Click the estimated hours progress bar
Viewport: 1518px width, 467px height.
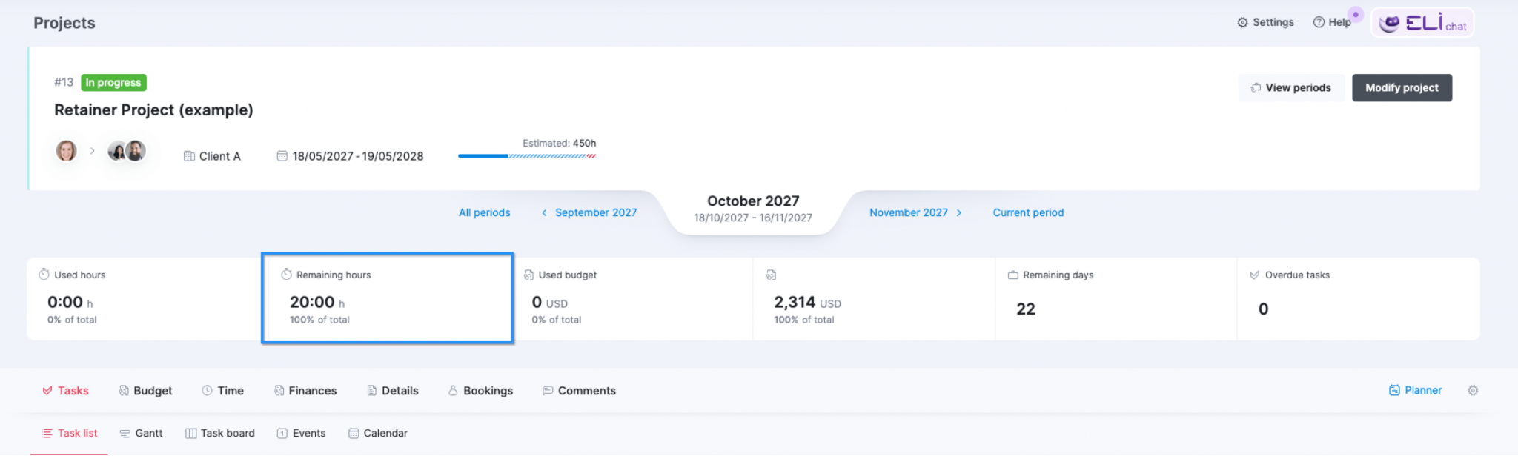(x=526, y=155)
